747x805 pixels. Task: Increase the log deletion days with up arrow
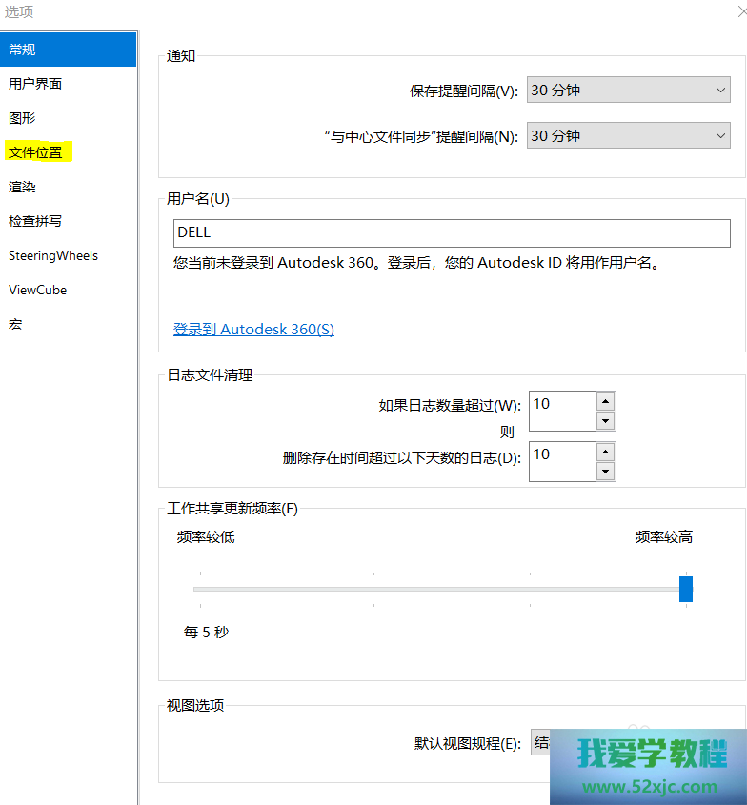605,453
